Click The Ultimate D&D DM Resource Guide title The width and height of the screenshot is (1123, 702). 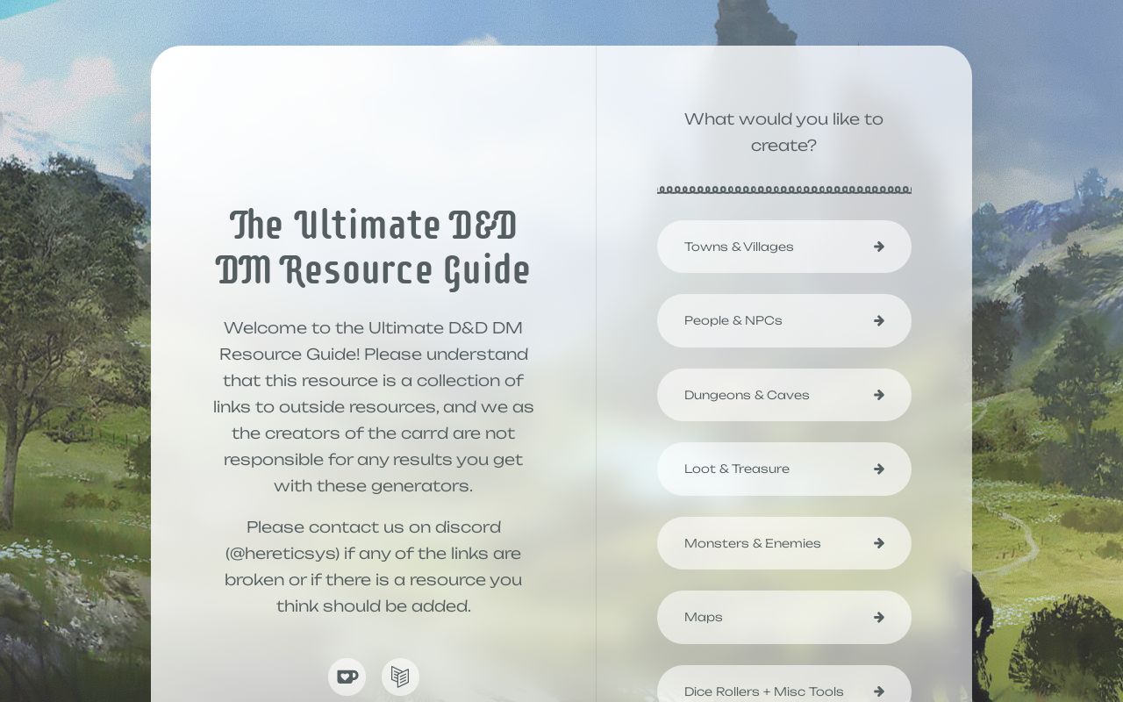point(373,248)
